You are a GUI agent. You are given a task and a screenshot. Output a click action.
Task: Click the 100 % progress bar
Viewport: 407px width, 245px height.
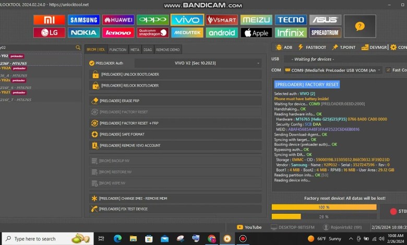click(324, 207)
